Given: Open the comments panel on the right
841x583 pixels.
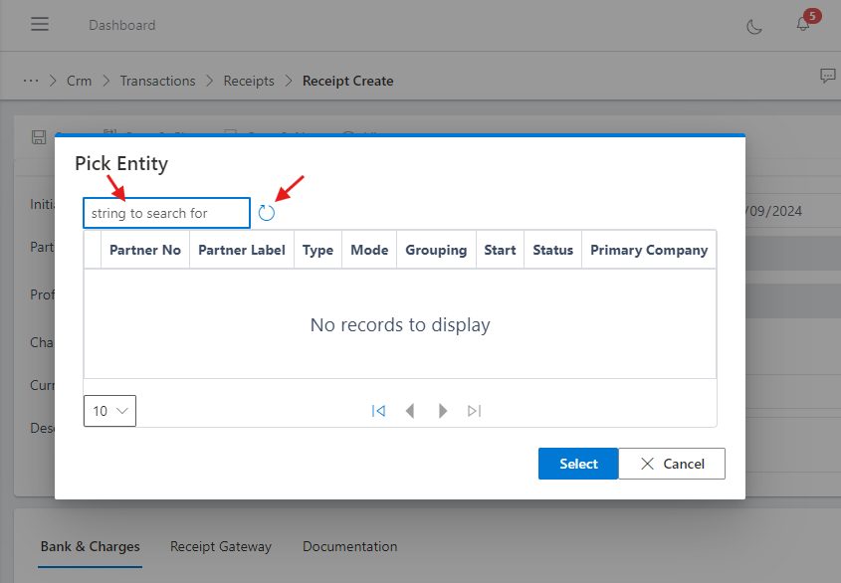Looking at the screenshot, I should [827, 75].
